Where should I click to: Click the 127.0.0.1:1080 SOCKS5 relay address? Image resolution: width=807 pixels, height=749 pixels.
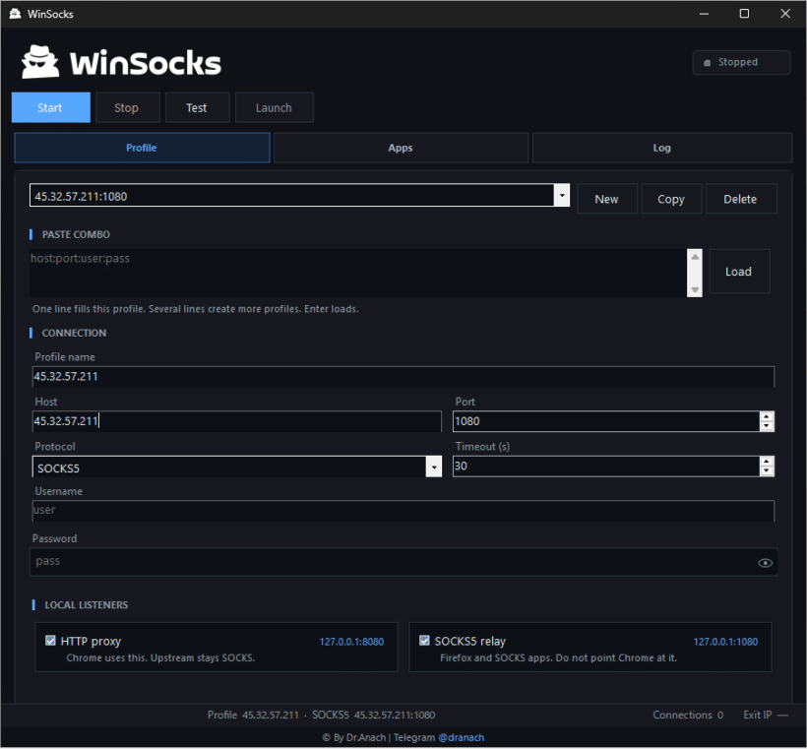coord(725,642)
